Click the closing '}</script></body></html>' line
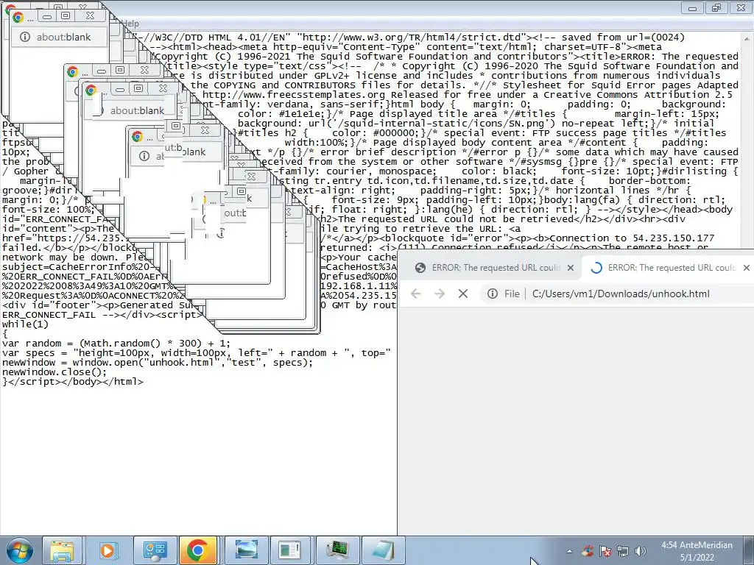Screen dimensions: 754x565 point(73,382)
